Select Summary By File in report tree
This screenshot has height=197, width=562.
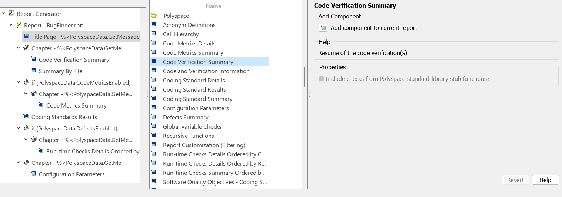60,71
